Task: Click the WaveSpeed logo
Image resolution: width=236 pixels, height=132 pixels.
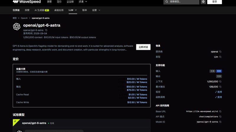Action: [x=27, y=2]
